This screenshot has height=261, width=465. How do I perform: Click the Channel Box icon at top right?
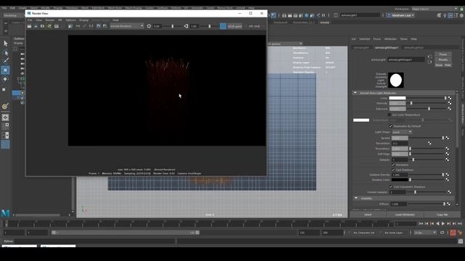pyautogui.click(x=461, y=15)
